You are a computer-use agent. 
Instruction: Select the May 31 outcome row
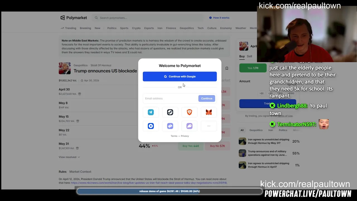144,146
